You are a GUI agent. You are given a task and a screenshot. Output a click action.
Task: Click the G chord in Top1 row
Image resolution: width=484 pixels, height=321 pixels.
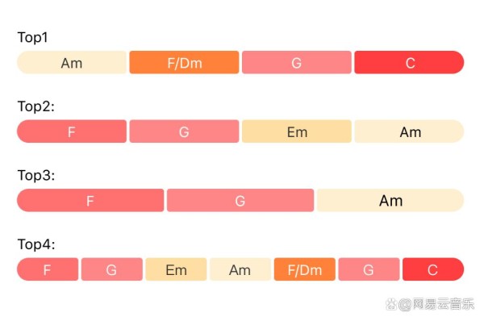point(297,62)
